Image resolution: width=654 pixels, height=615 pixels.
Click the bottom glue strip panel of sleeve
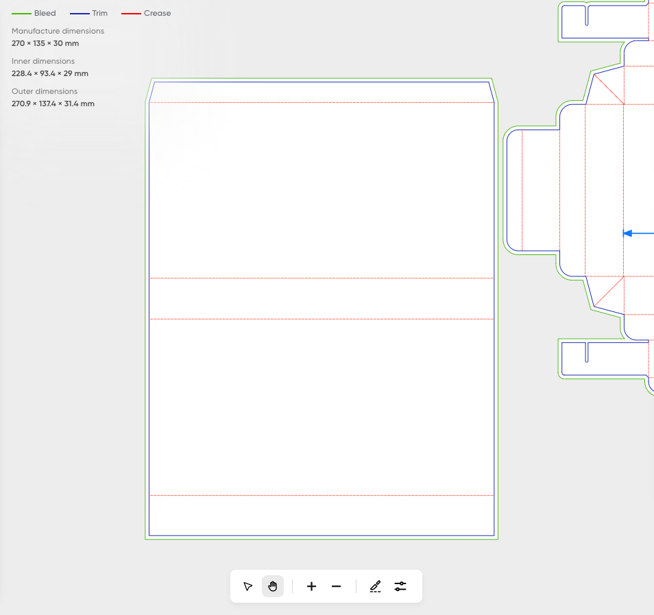click(x=321, y=514)
